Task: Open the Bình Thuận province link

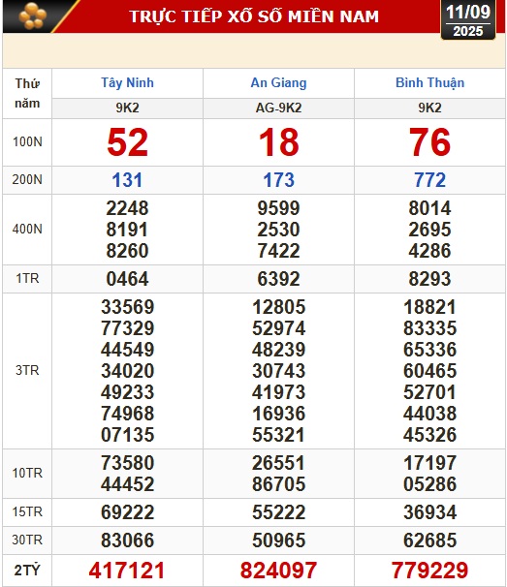Action: tap(429, 82)
